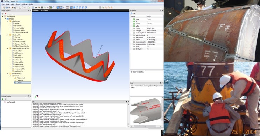Collapse the Project node arrow
The width and height of the screenshot is (260, 136).
coord(5,19)
